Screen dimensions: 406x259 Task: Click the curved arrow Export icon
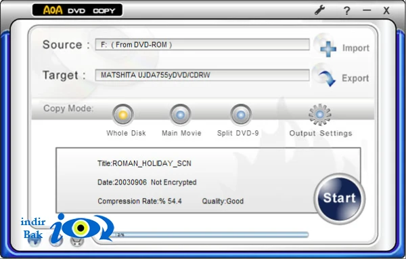[327, 79]
